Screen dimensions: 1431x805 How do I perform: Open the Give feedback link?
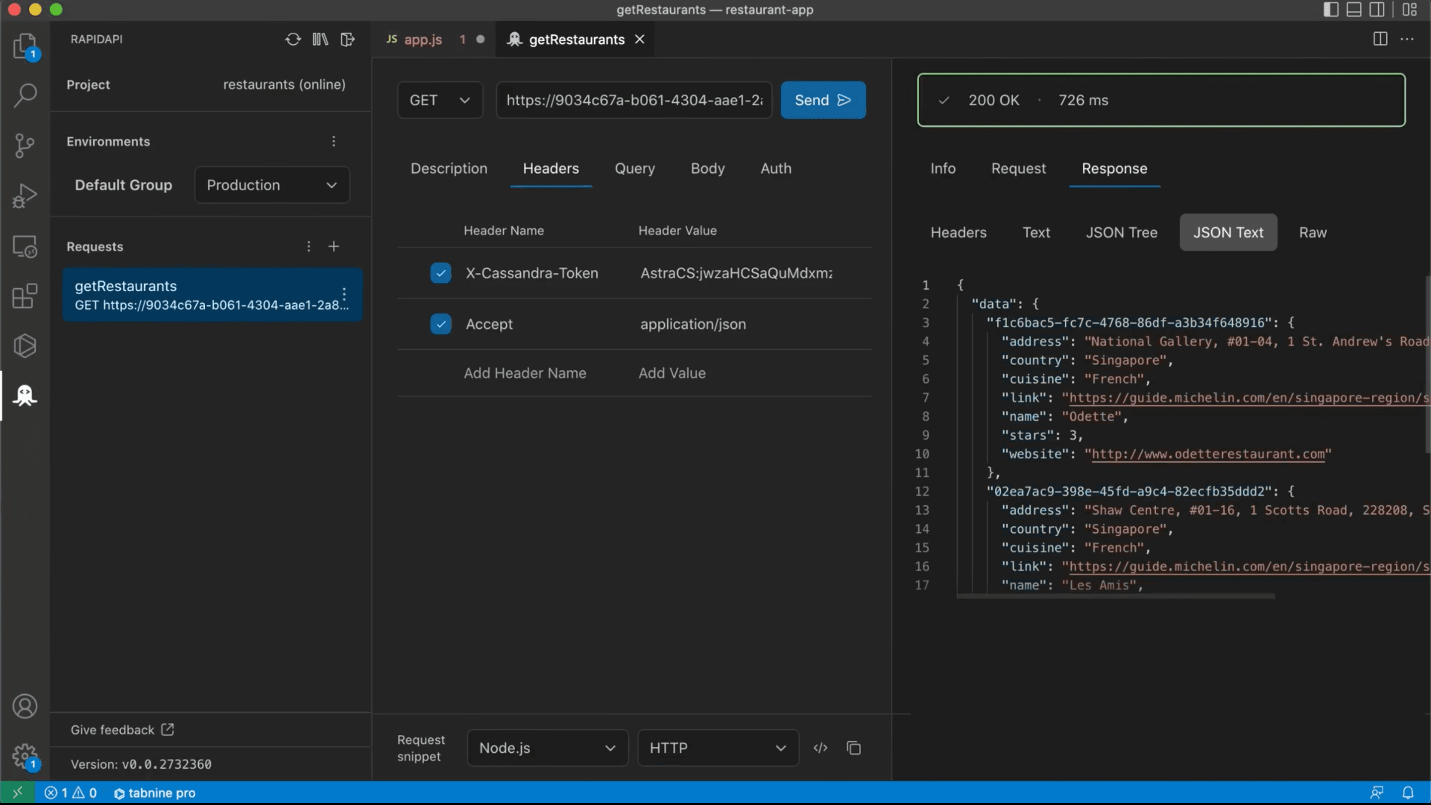point(122,729)
